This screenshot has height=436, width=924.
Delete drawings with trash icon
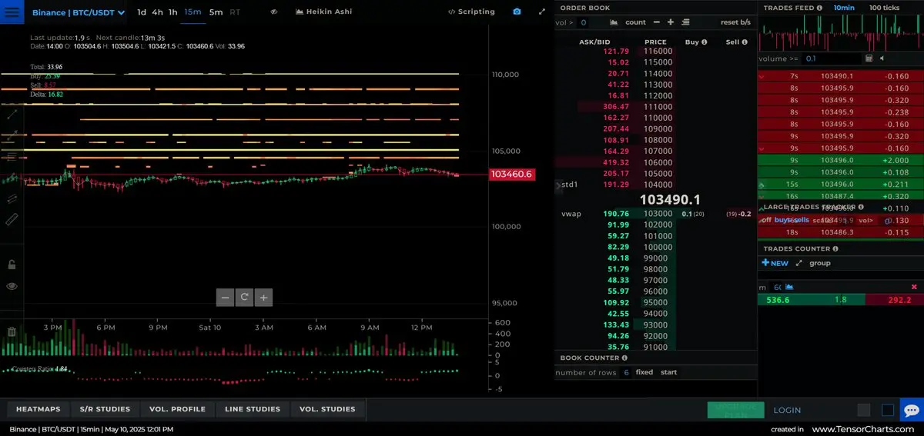coord(12,332)
